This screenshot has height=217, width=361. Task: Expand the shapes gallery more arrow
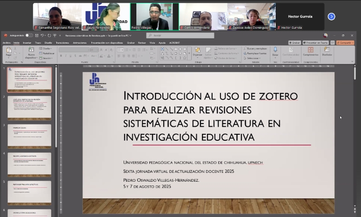tap(189, 53)
